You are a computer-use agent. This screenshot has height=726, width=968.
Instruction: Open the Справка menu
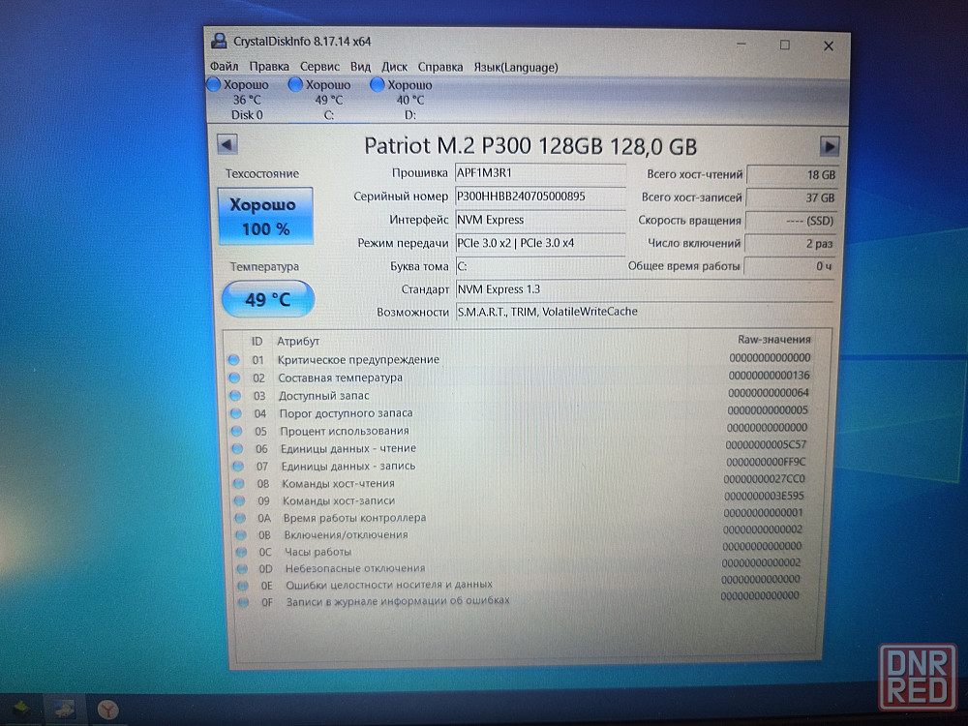tap(440, 67)
